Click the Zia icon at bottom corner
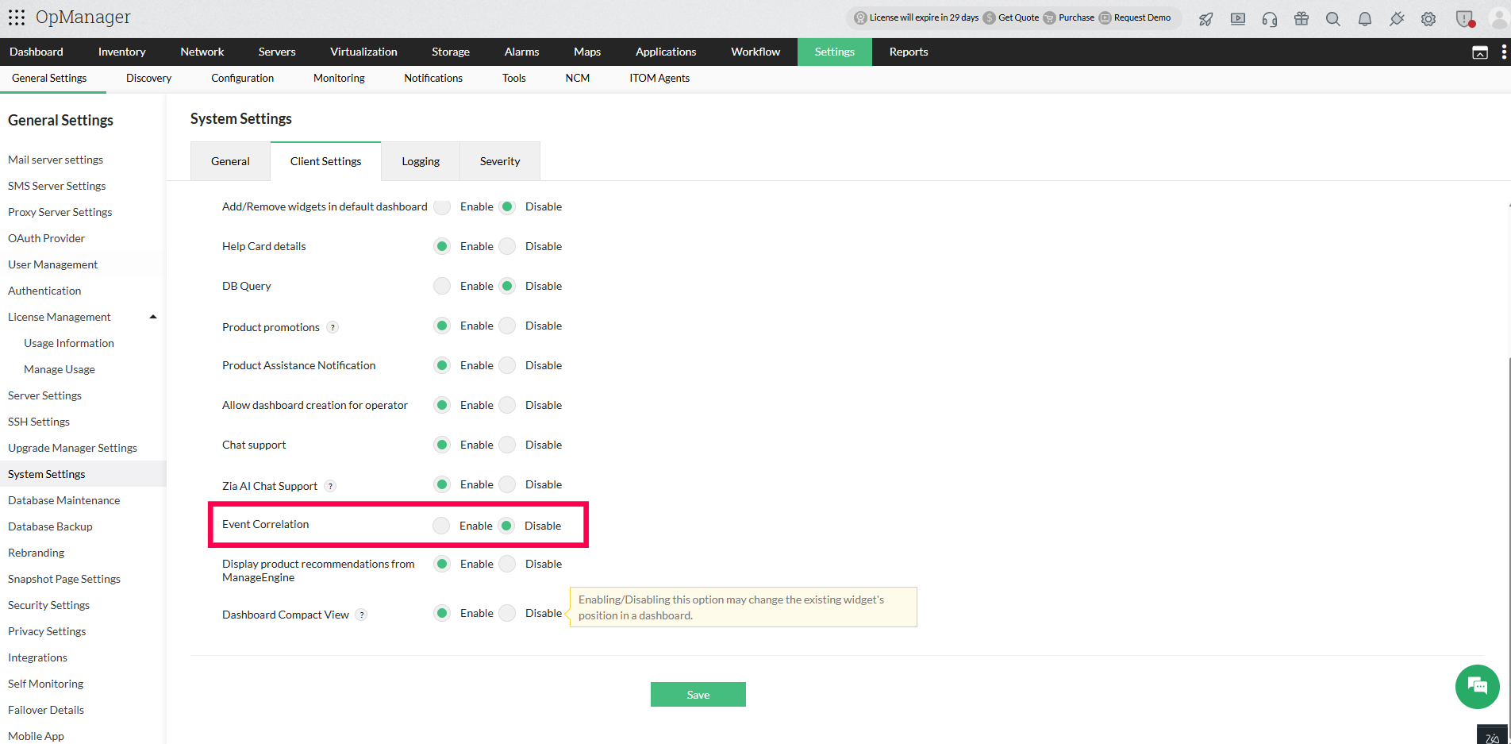This screenshot has width=1511, height=744. click(x=1492, y=735)
